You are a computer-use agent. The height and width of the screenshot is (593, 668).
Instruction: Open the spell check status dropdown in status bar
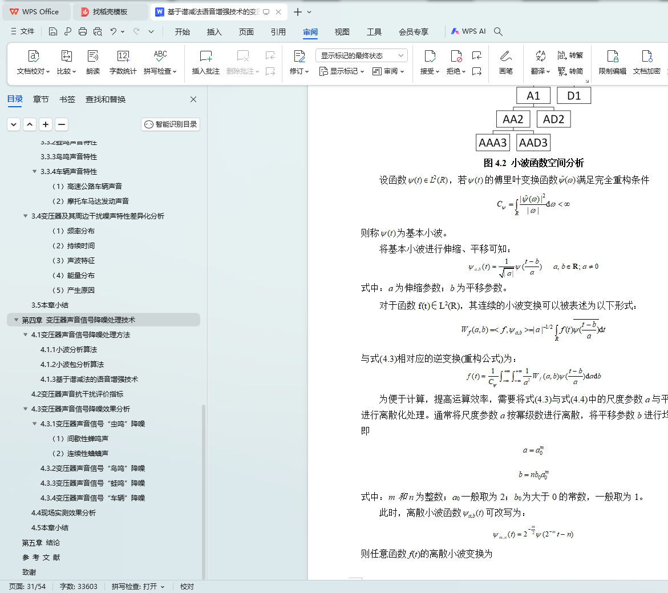pos(163,587)
